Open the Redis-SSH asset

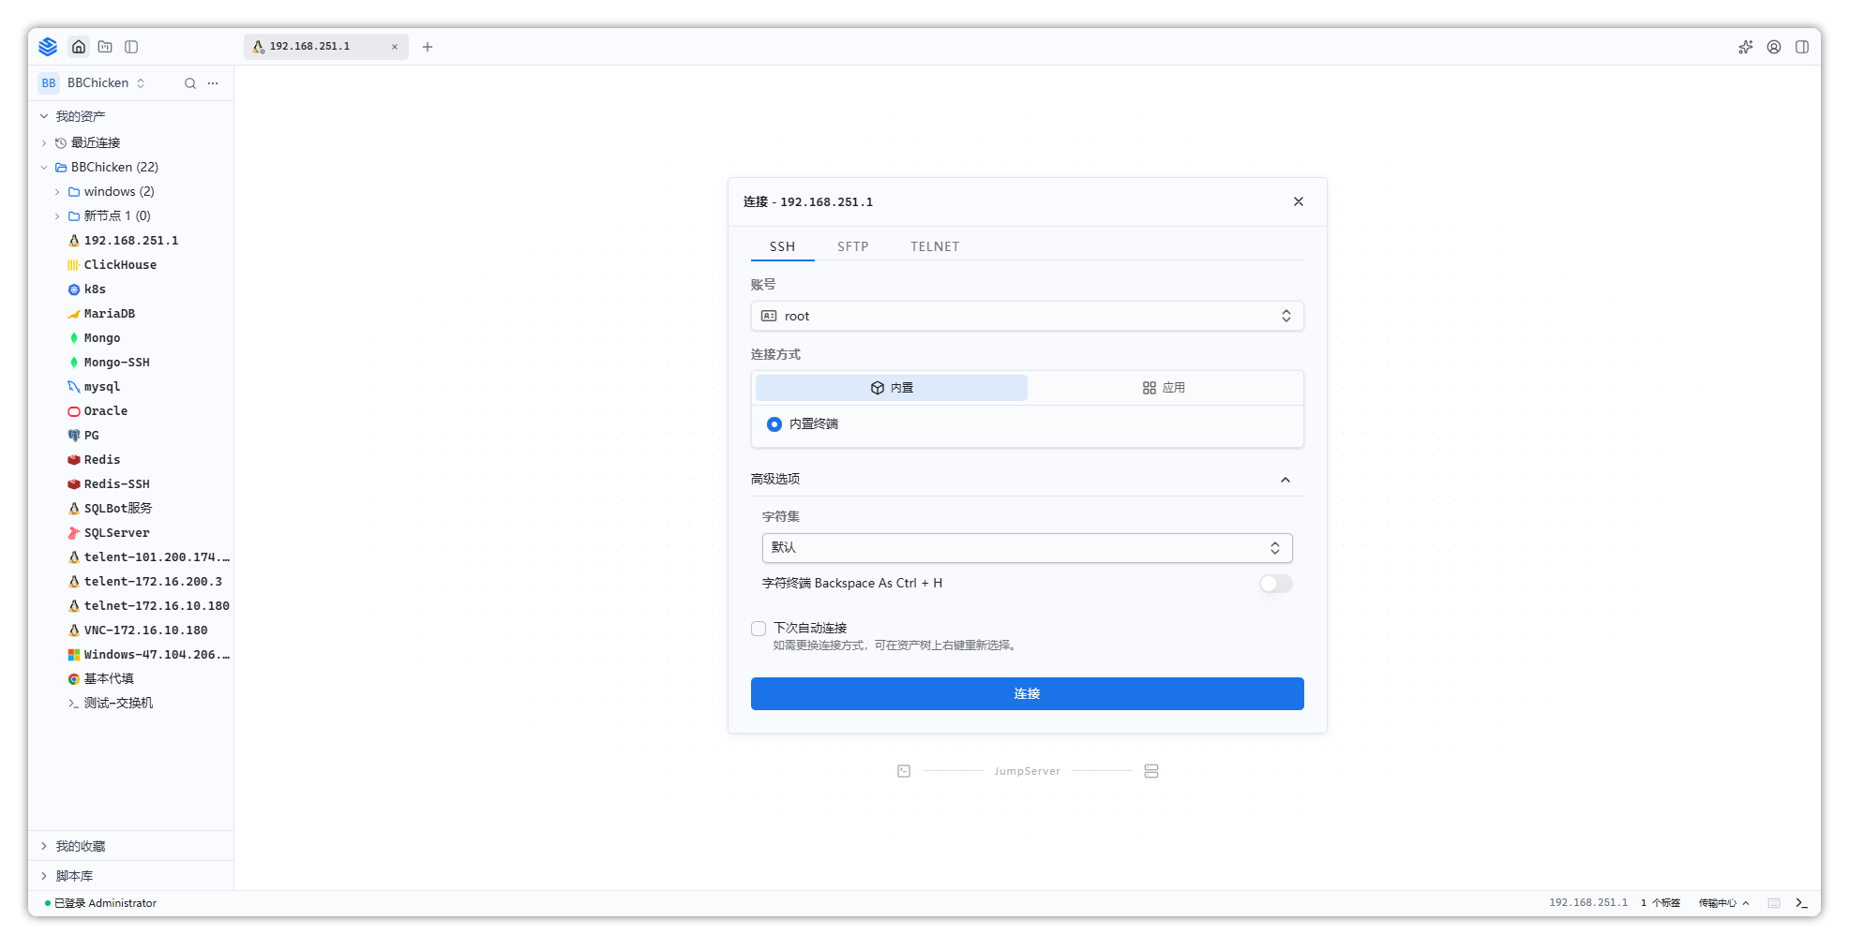point(116,484)
